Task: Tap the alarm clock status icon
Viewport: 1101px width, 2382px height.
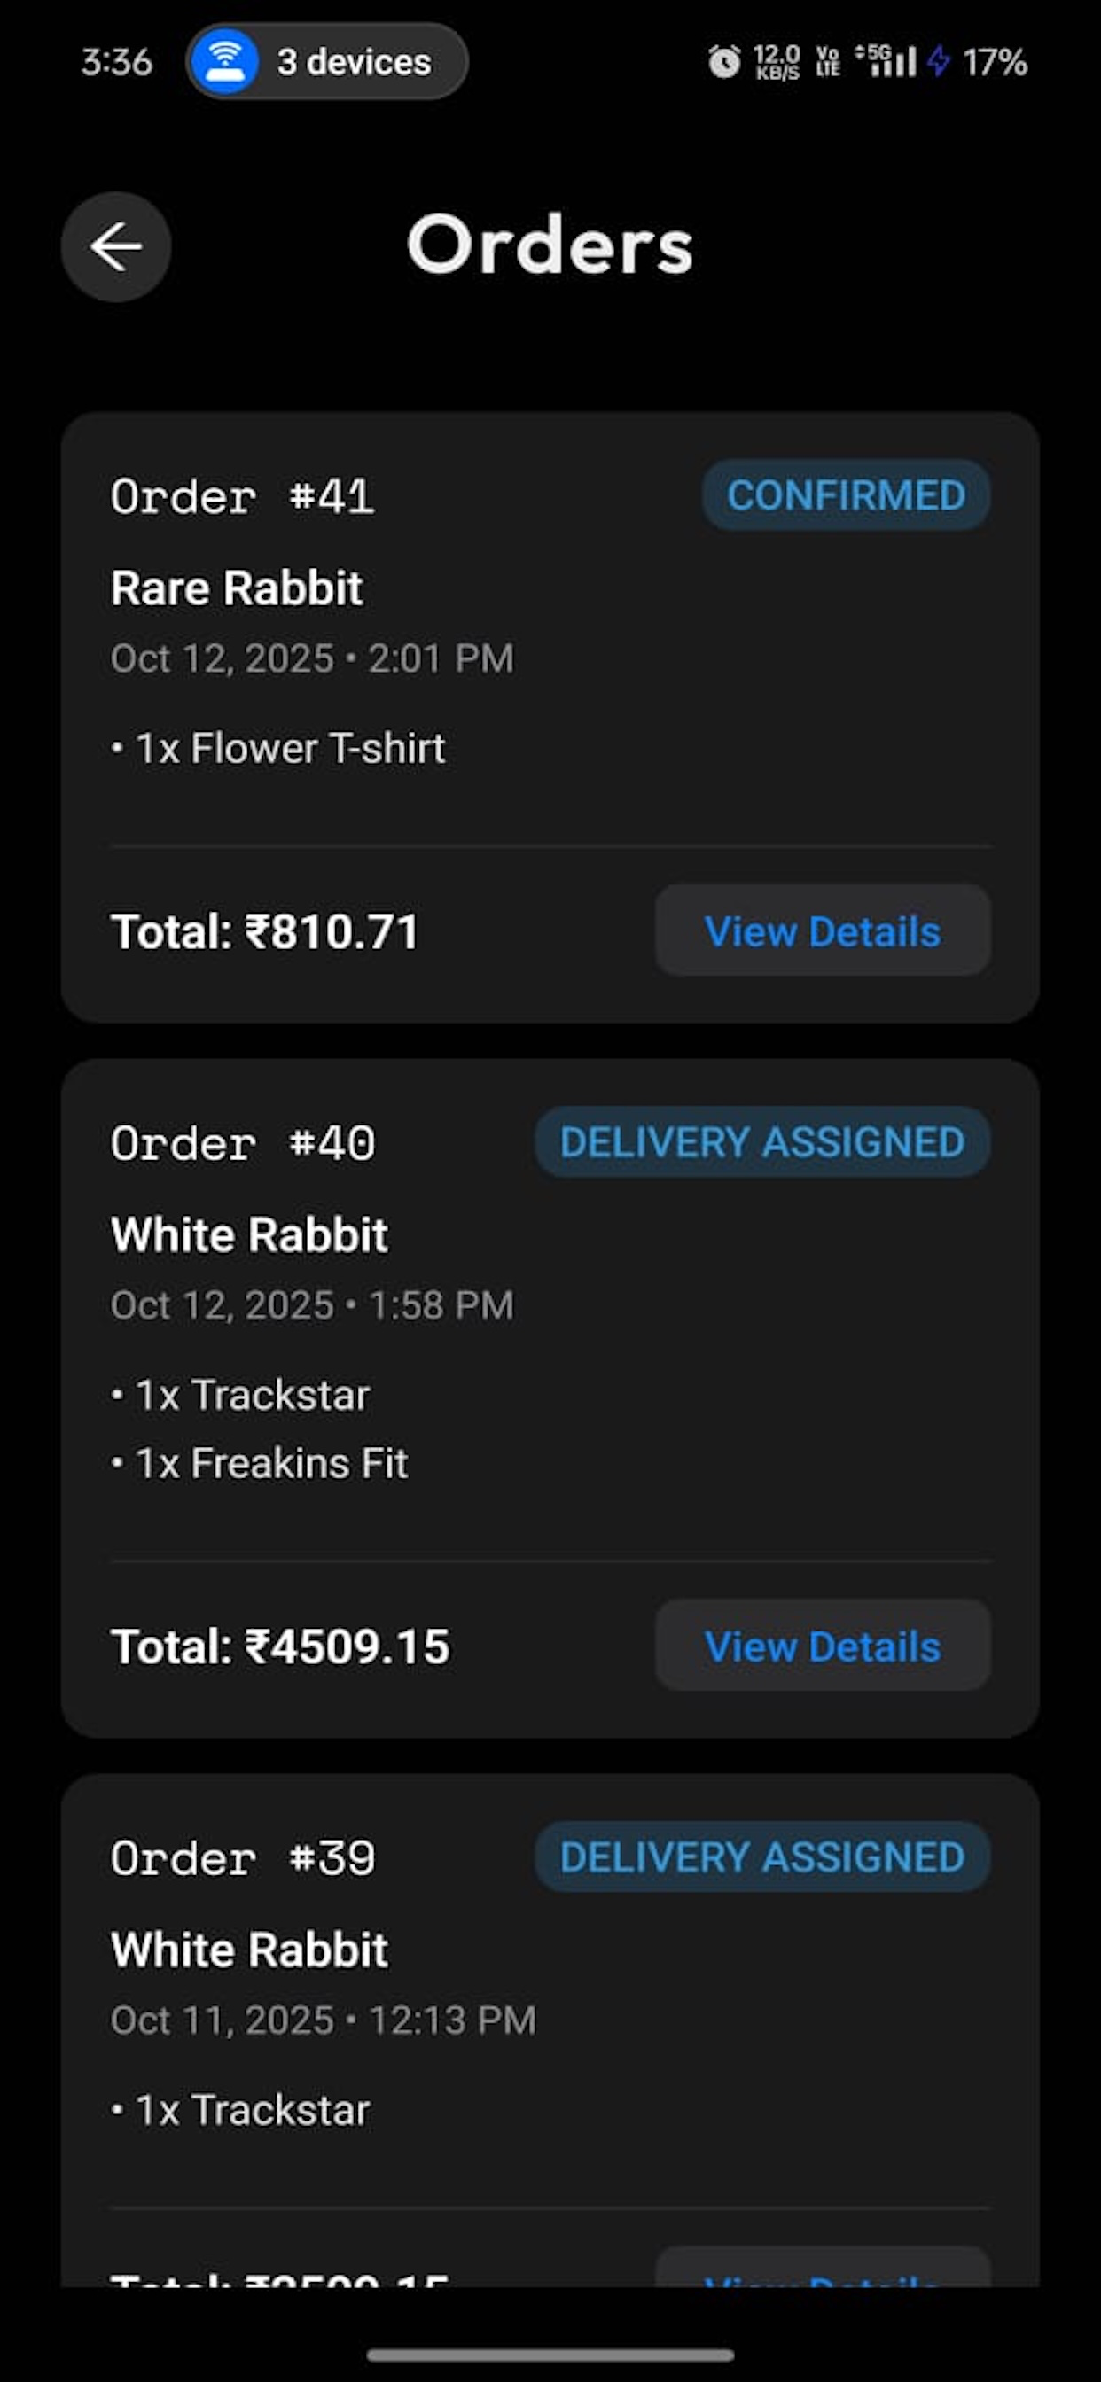Action: click(724, 62)
